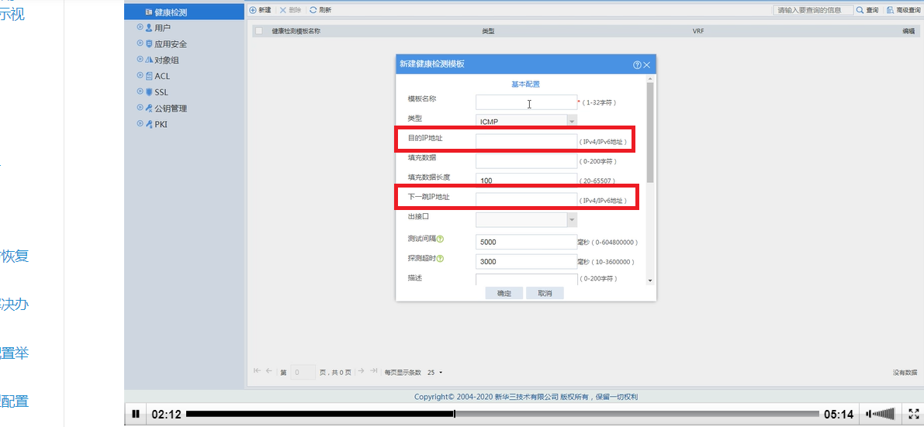
Task: Pause the video playback
Action: click(136, 414)
